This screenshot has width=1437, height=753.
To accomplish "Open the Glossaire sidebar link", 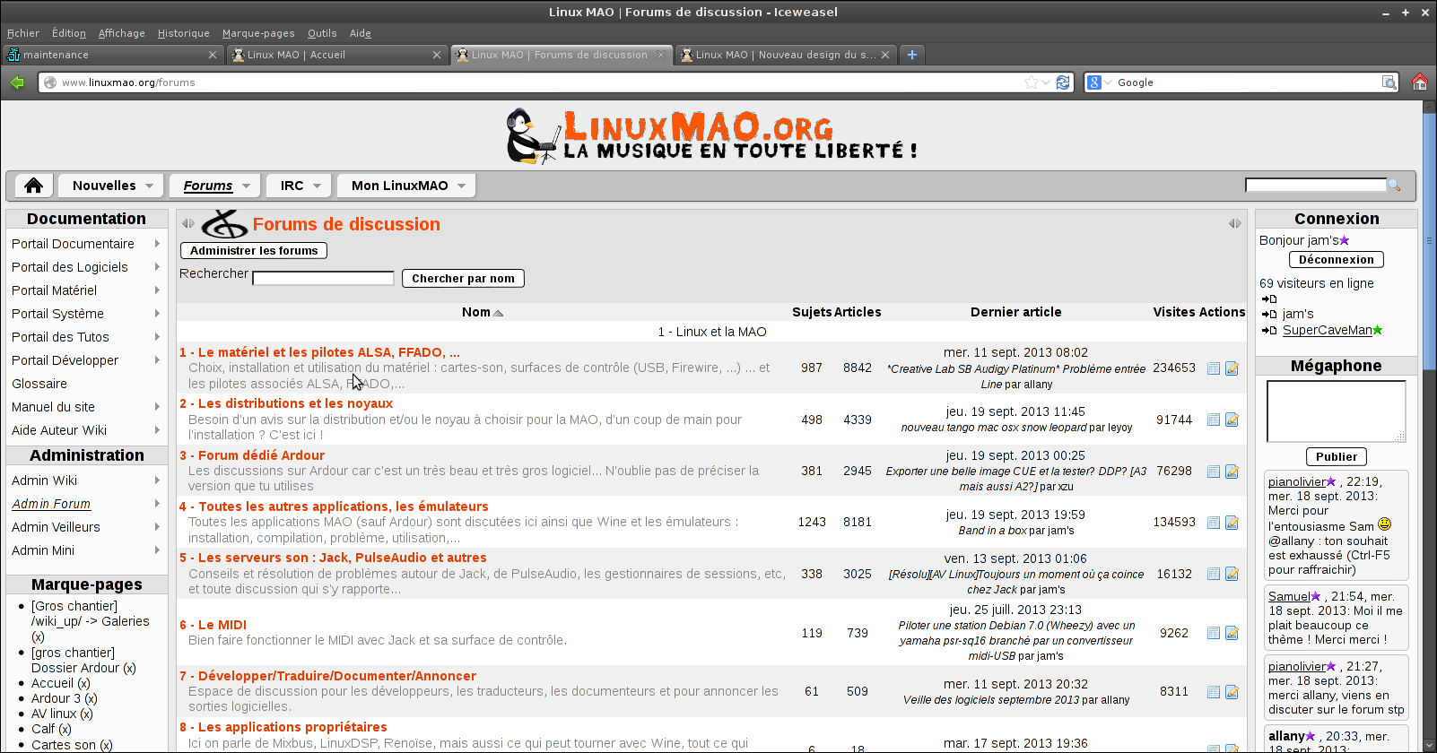I will click(x=39, y=384).
